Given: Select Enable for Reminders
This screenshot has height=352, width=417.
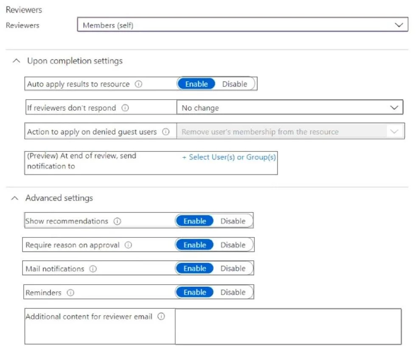Looking at the screenshot, I should tap(195, 292).
